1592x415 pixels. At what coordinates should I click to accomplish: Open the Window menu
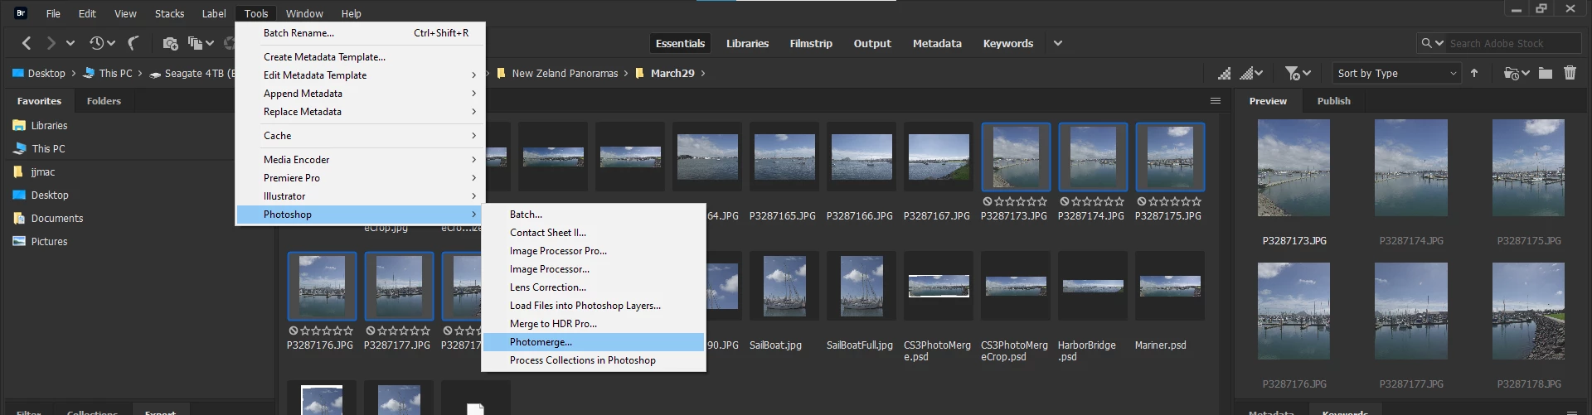pyautogui.click(x=304, y=13)
